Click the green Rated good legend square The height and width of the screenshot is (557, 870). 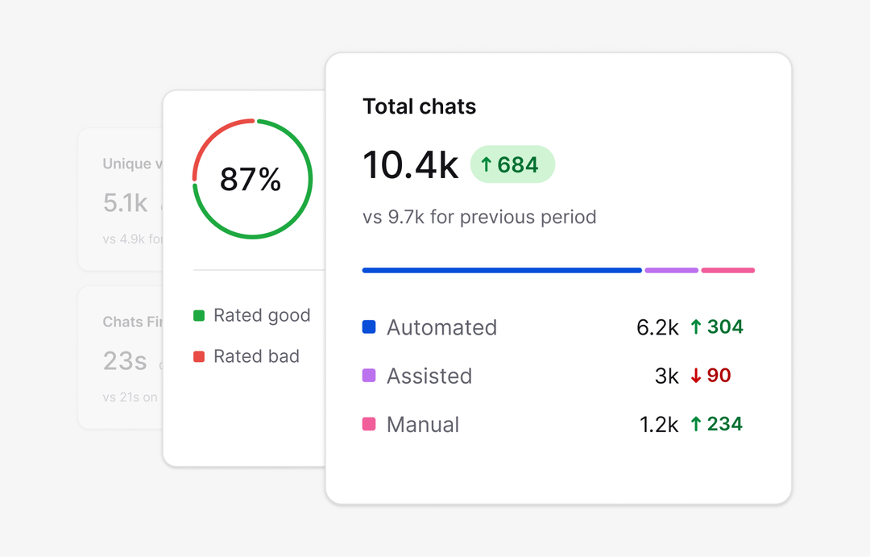click(x=197, y=315)
